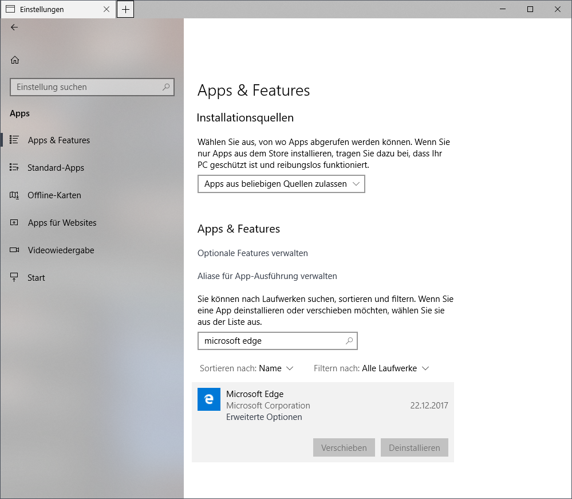Click the magnifier in the app search box
The image size is (572, 499).
click(x=349, y=340)
